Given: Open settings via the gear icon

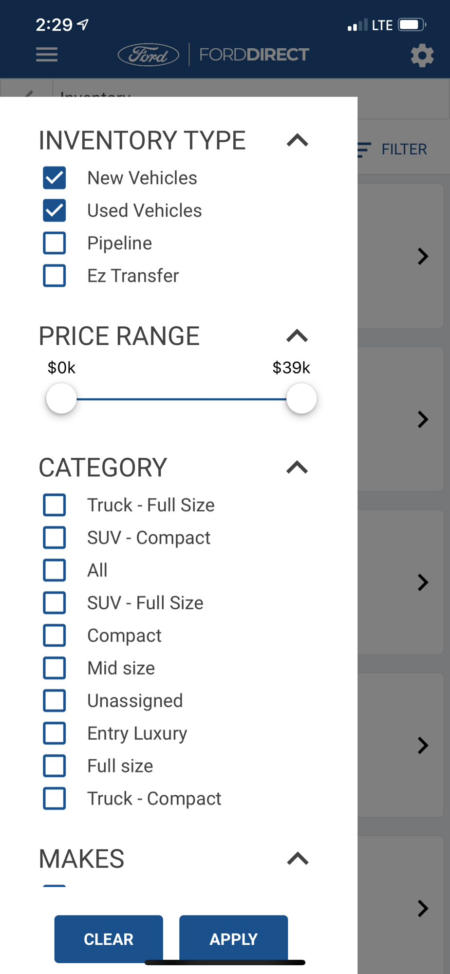Looking at the screenshot, I should point(422,56).
